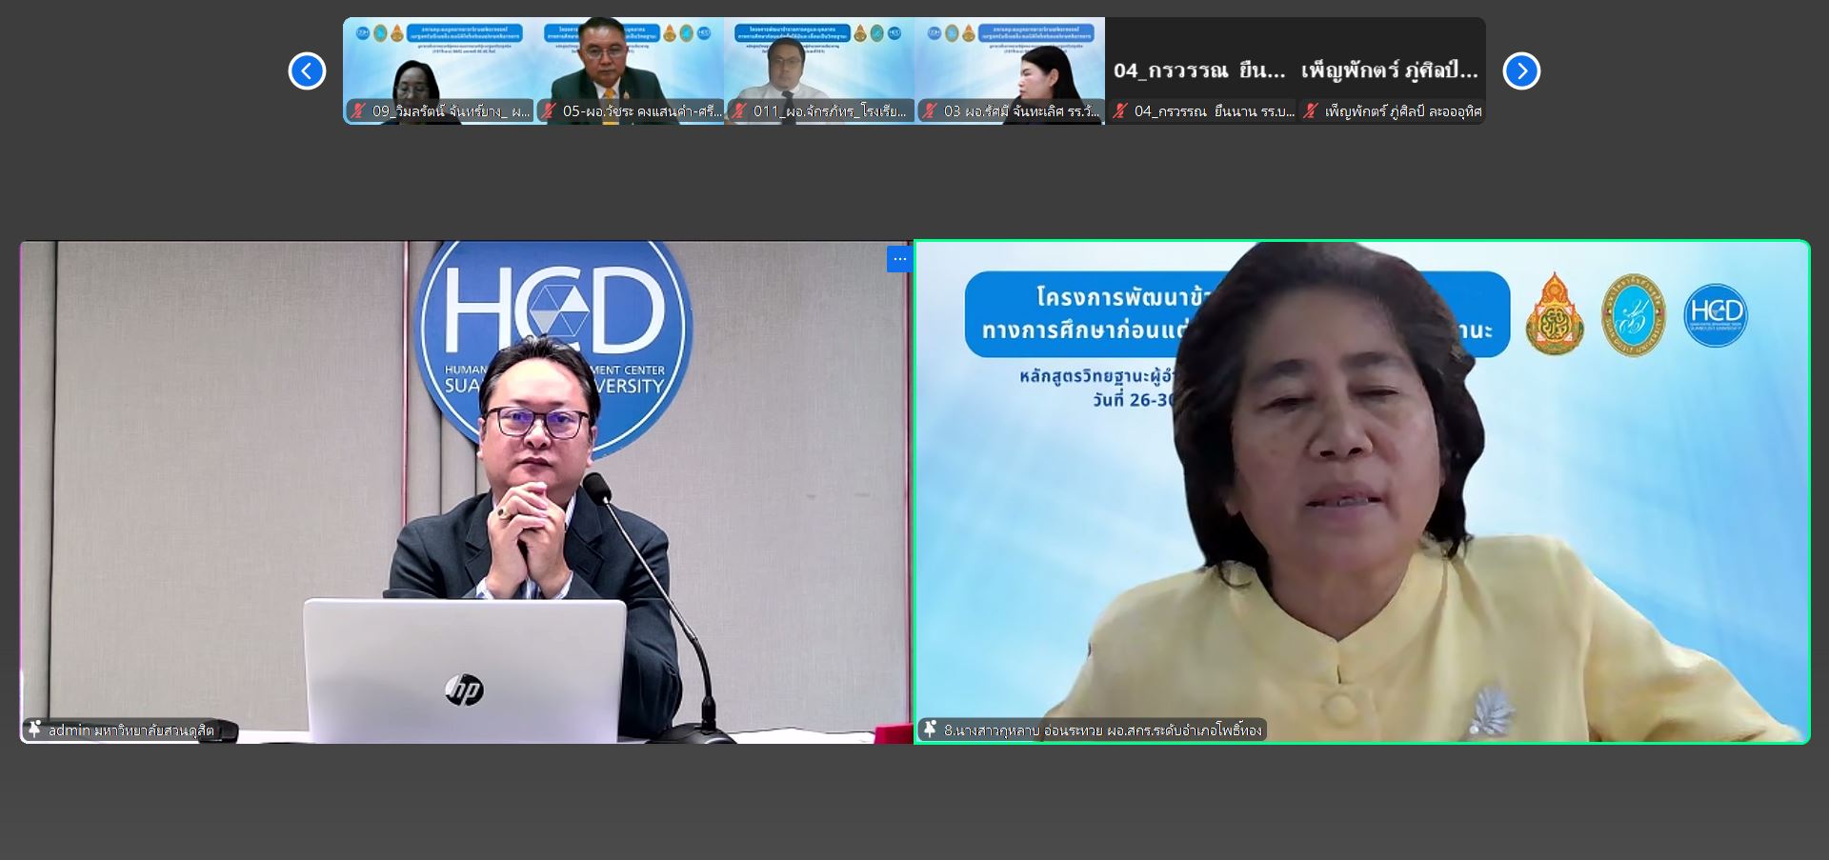Click muted mic icon of 011_ผอ.จักรภัทร

pos(739,111)
